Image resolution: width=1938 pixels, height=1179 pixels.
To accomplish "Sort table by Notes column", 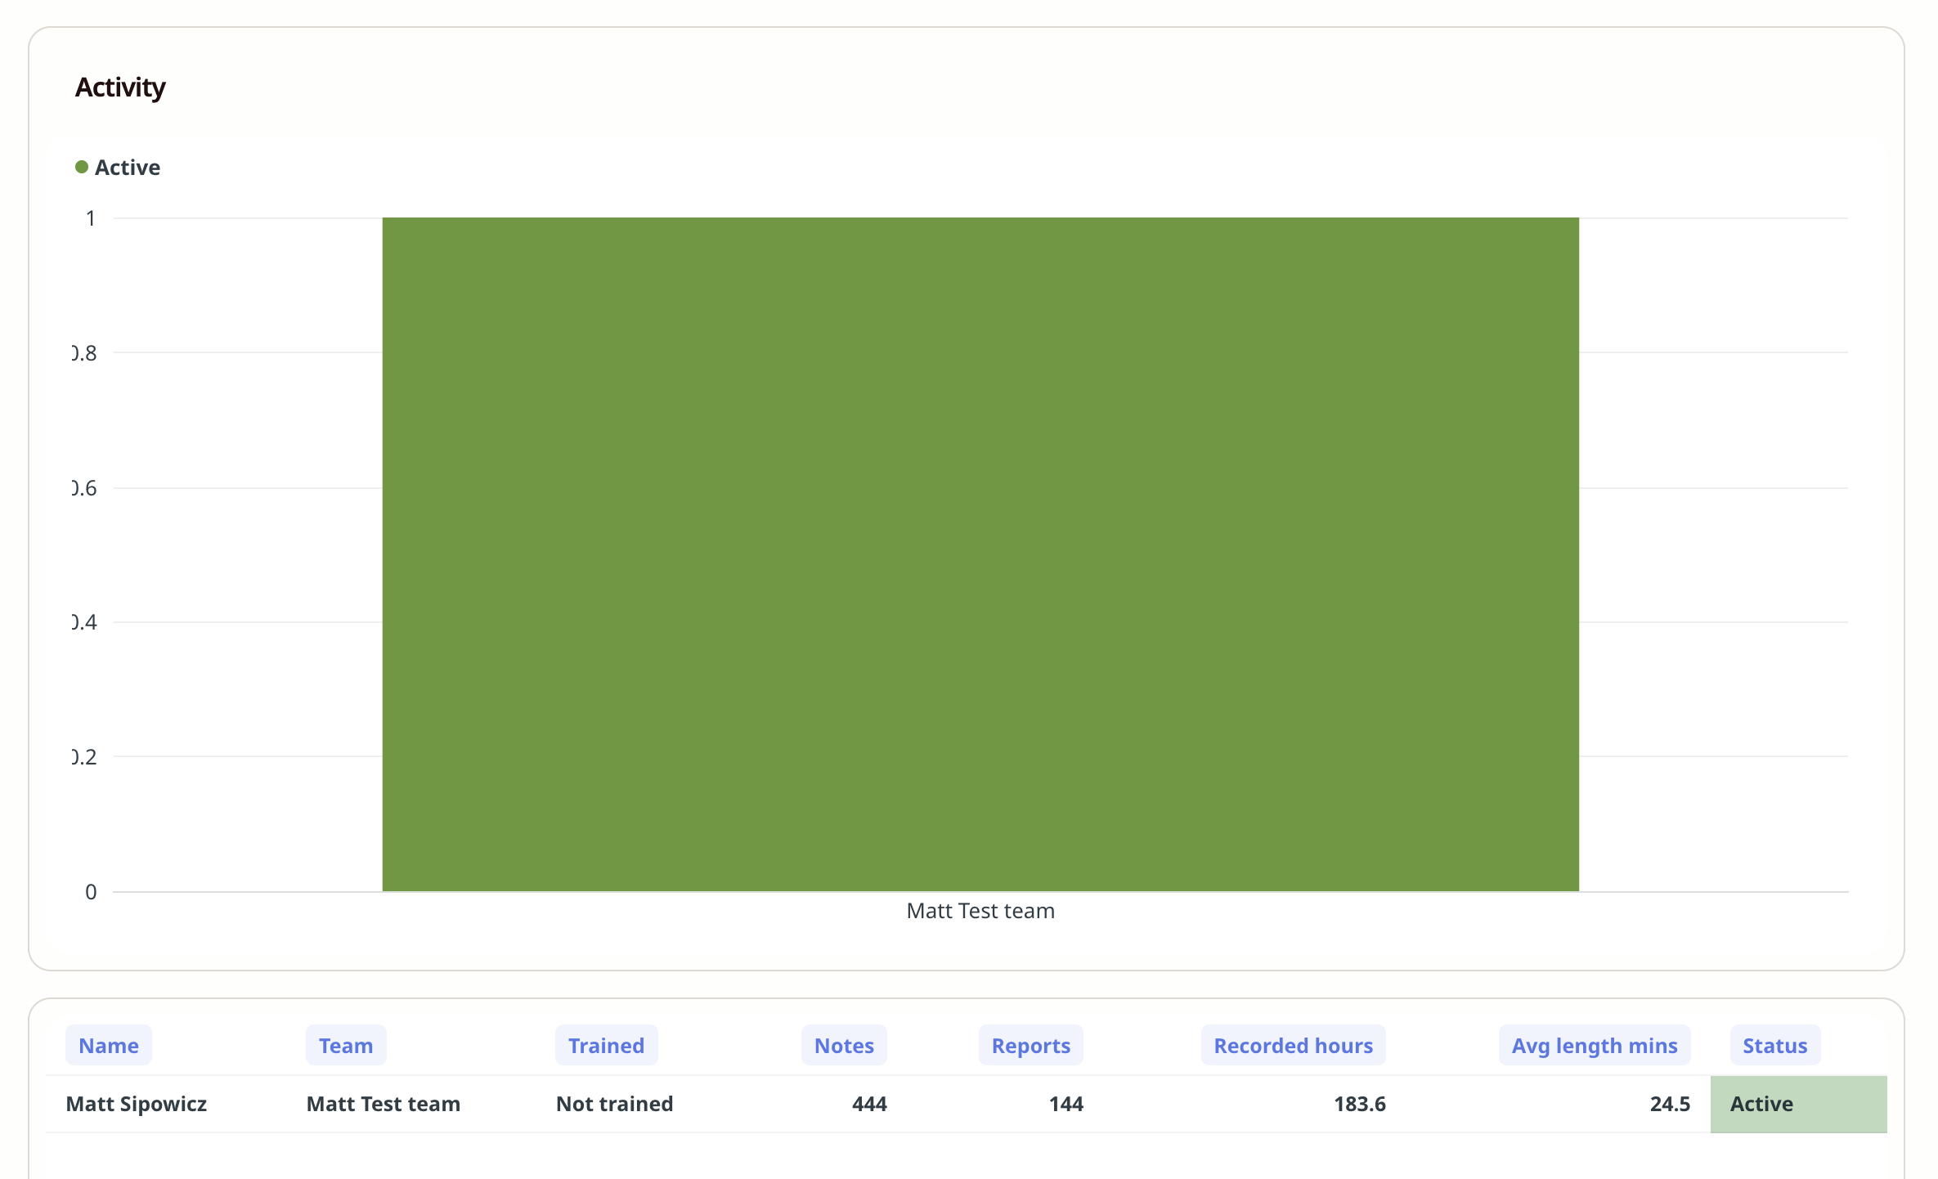I will click(x=844, y=1045).
